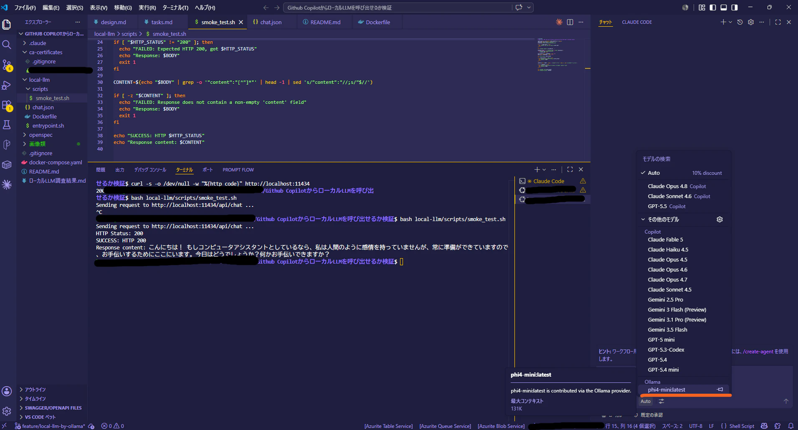The height and width of the screenshot is (430, 798).
Task: Choose Claude Sonnet 4.6 Copilot model
Action: (x=684, y=196)
